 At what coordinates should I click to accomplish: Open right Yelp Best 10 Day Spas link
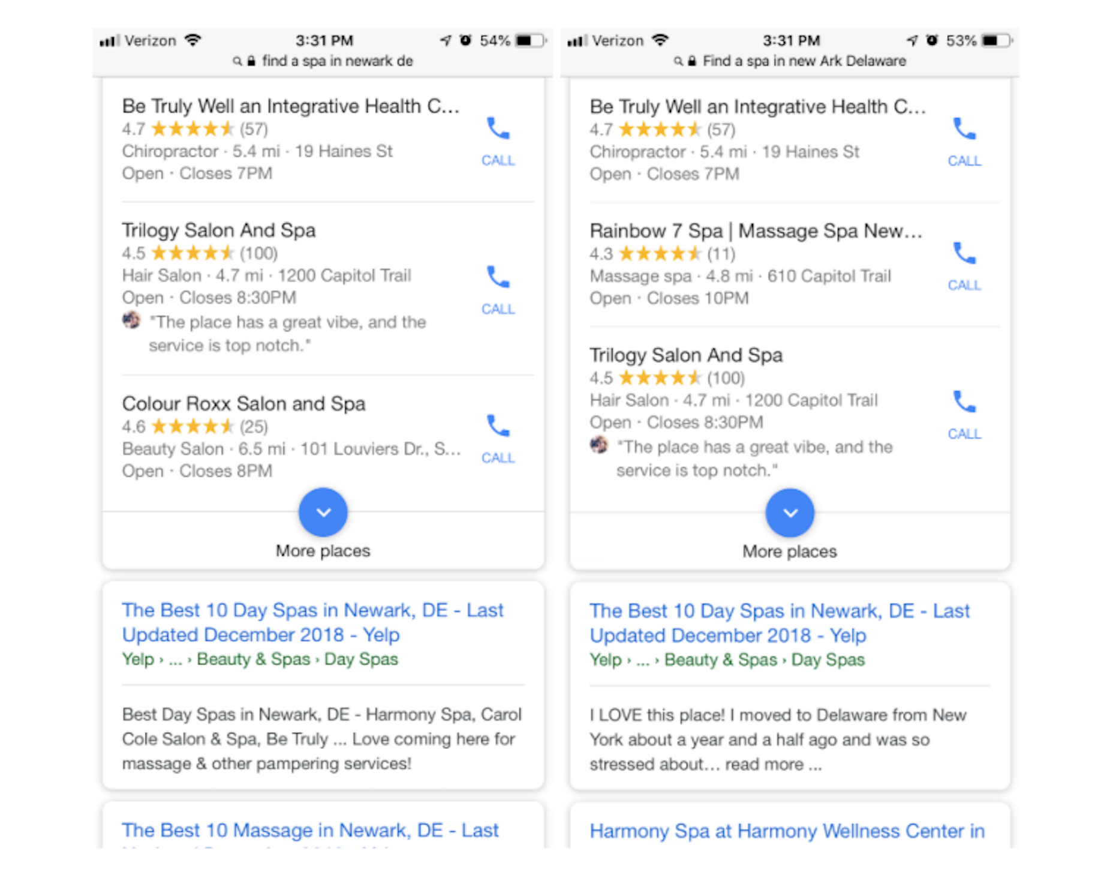tap(779, 623)
